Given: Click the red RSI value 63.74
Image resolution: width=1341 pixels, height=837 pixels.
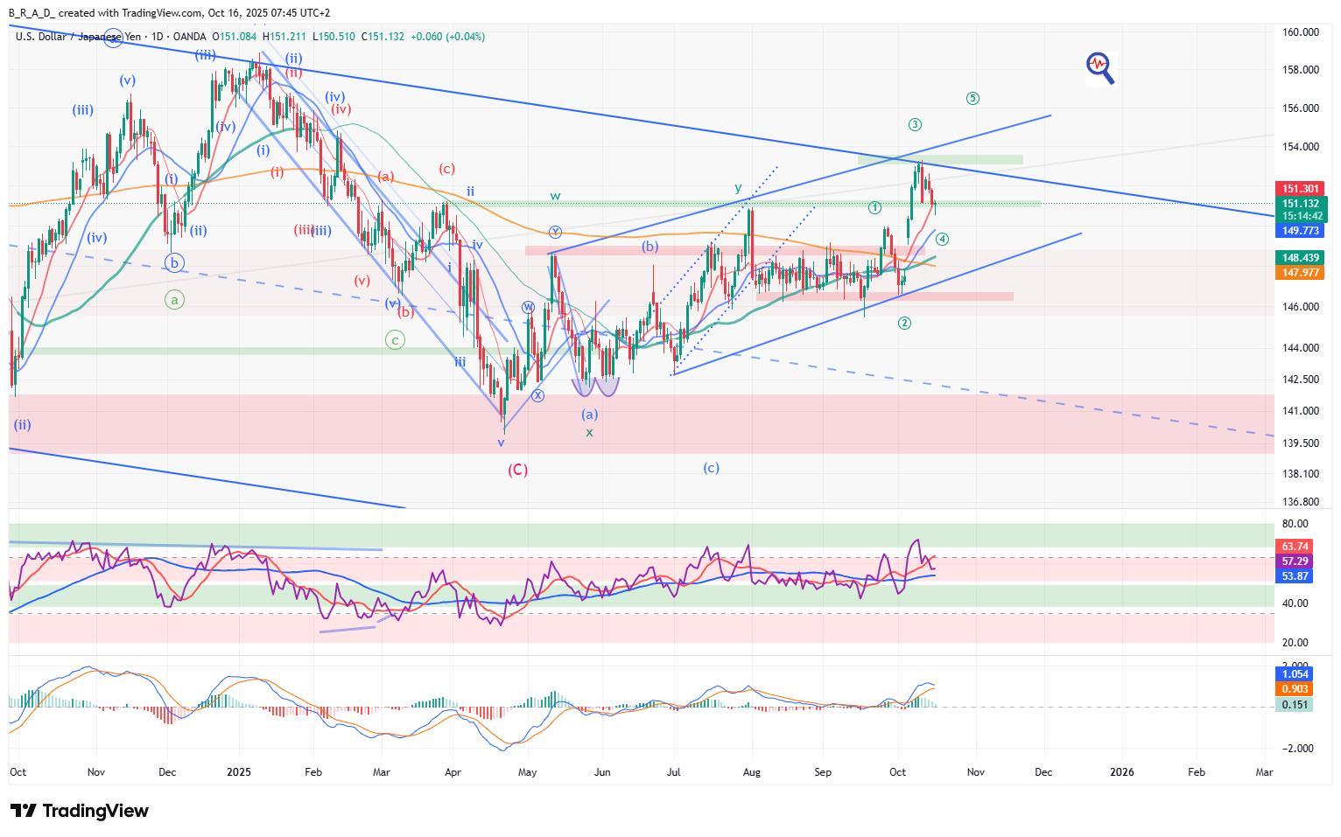Looking at the screenshot, I should tap(1295, 547).
